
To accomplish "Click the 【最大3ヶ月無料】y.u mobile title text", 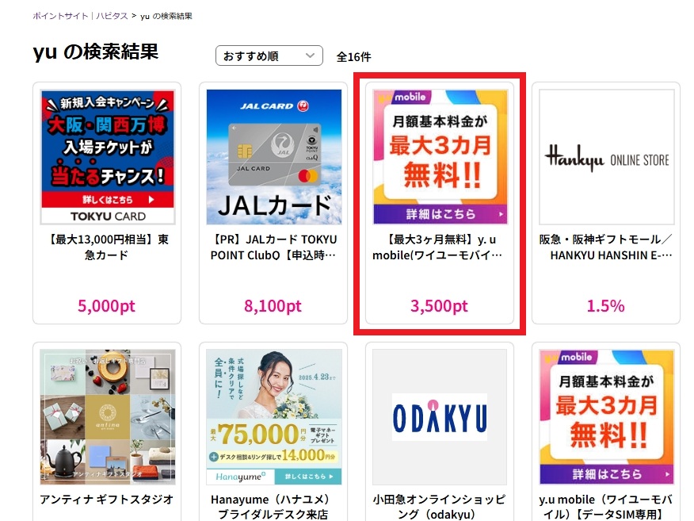I will click(439, 247).
